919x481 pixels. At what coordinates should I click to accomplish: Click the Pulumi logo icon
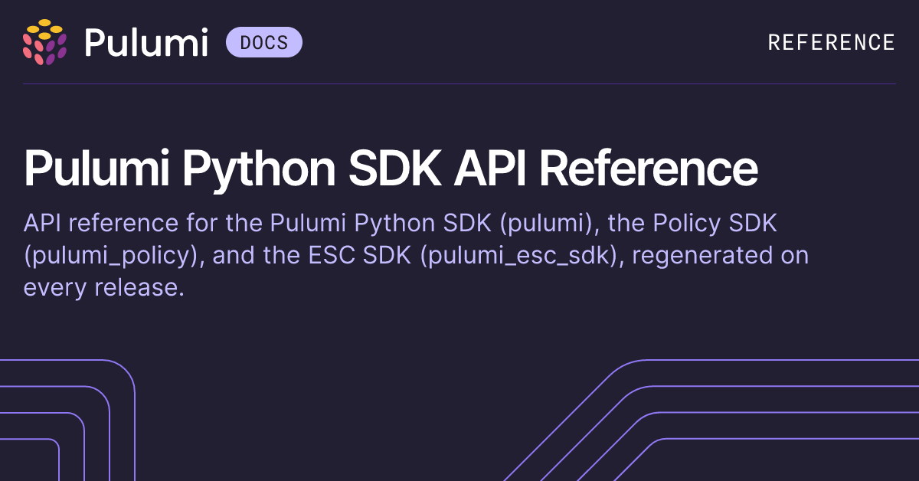point(44,41)
